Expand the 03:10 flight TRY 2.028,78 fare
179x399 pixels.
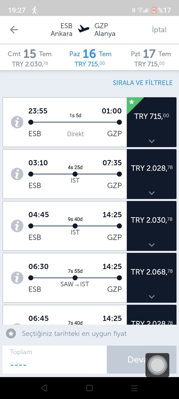pyautogui.click(x=152, y=174)
